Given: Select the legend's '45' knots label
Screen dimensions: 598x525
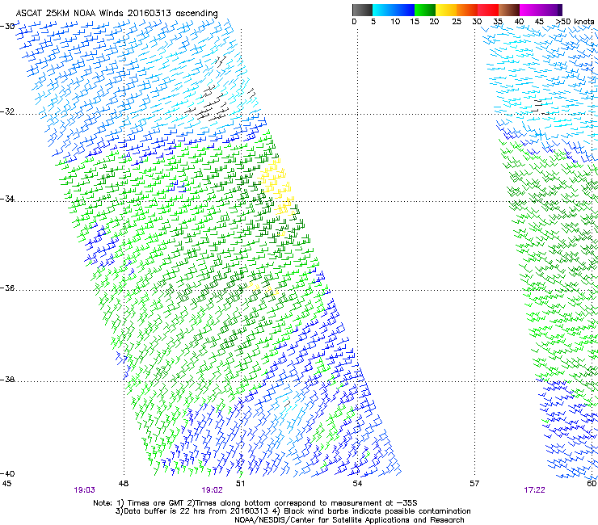Looking at the screenshot, I should point(539,22).
